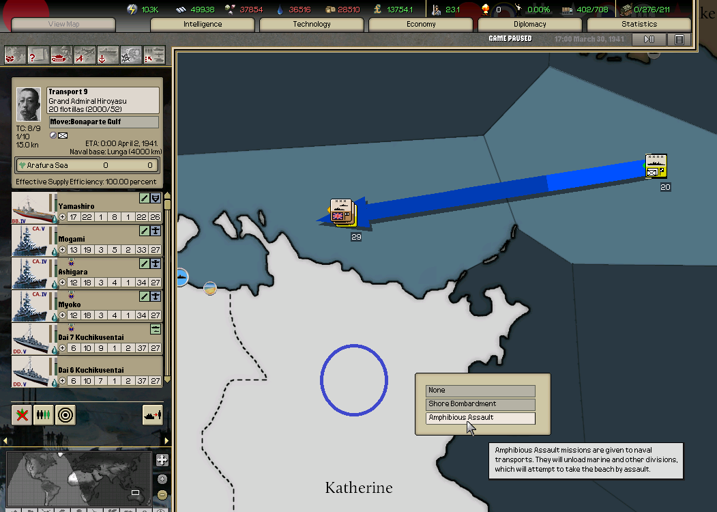Click the question mark event log icon

[38, 55]
